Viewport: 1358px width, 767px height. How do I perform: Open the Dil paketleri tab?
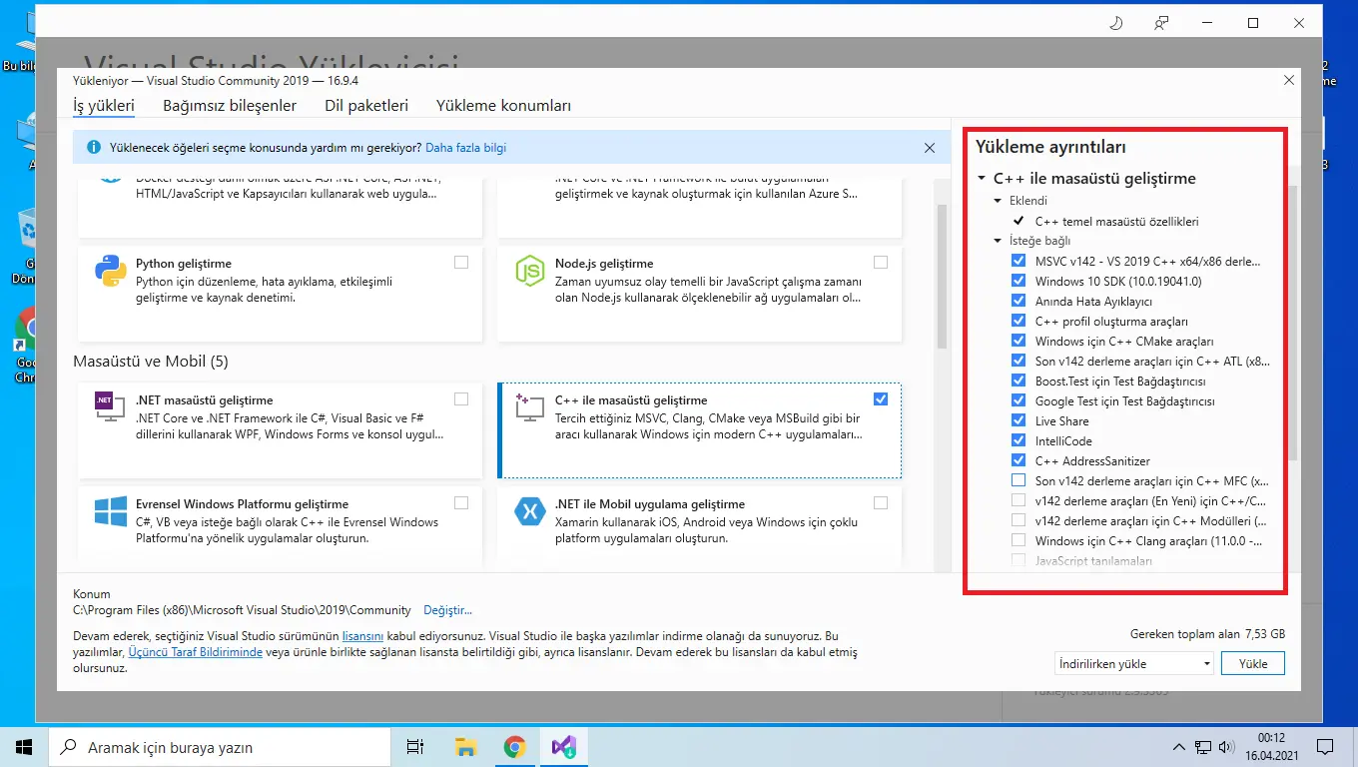[x=366, y=106]
